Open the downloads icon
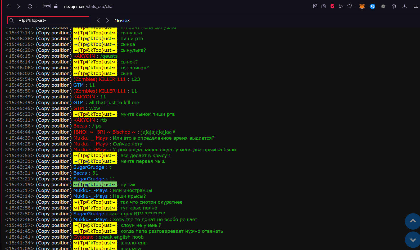 [x=404, y=6]
